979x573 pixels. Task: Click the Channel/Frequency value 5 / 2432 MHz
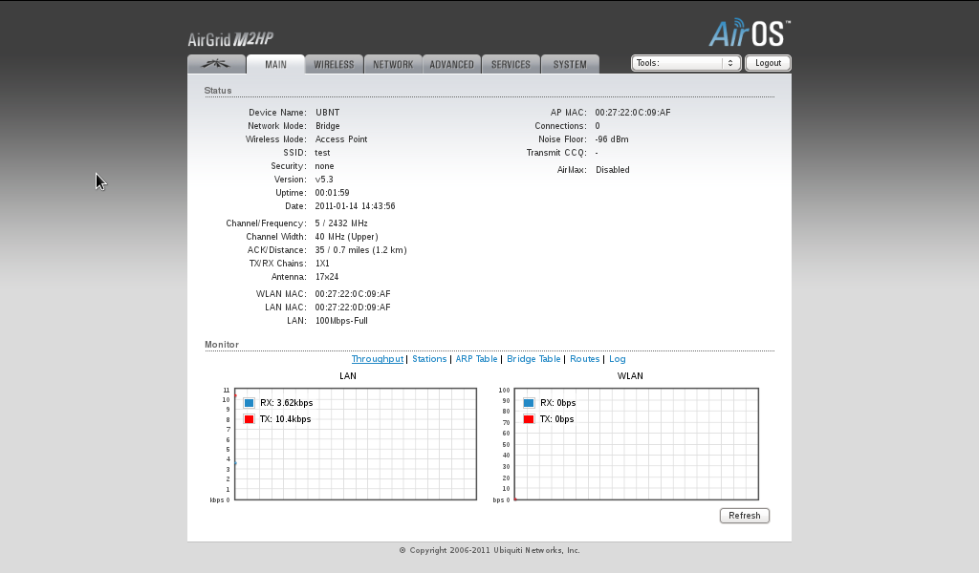coord(341,223)
